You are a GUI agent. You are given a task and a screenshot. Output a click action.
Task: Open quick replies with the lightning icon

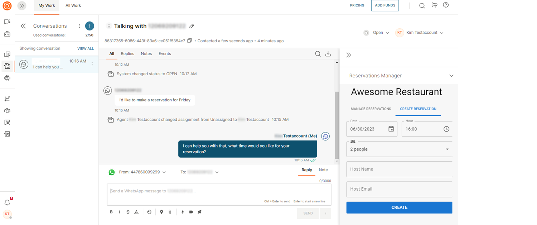[x=183, y=212]
